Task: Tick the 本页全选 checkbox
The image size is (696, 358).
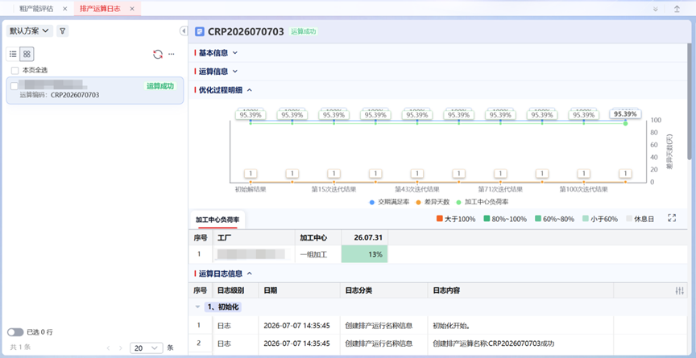Action: pos(15,70)
